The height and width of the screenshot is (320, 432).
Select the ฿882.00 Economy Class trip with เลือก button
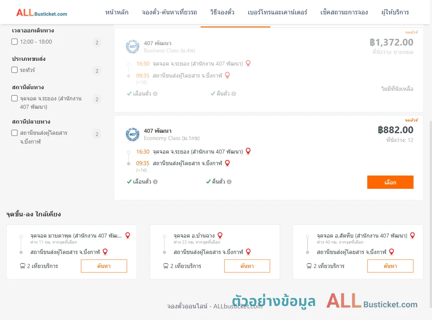(390, 182)
